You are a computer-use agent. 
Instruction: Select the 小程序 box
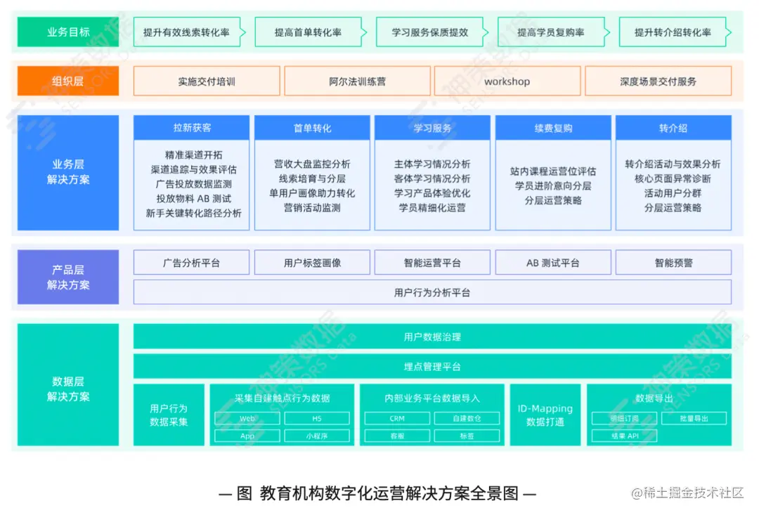coord(317,436)
